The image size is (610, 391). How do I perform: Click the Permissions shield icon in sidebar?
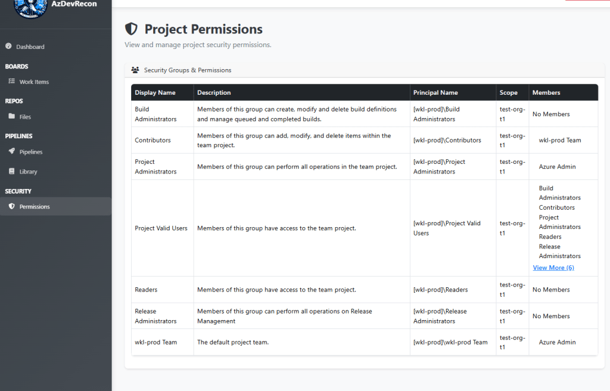[x=12, y=206]
